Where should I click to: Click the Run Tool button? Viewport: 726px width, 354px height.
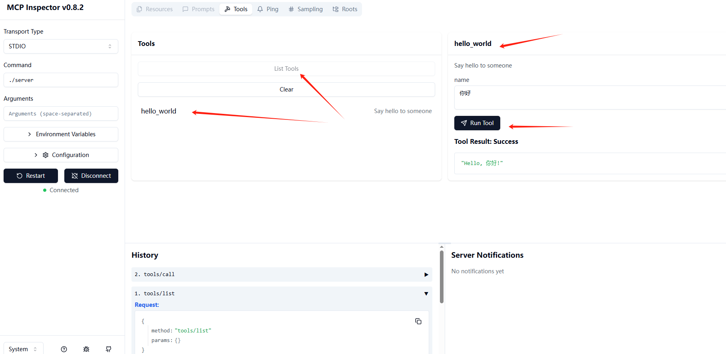477,123
